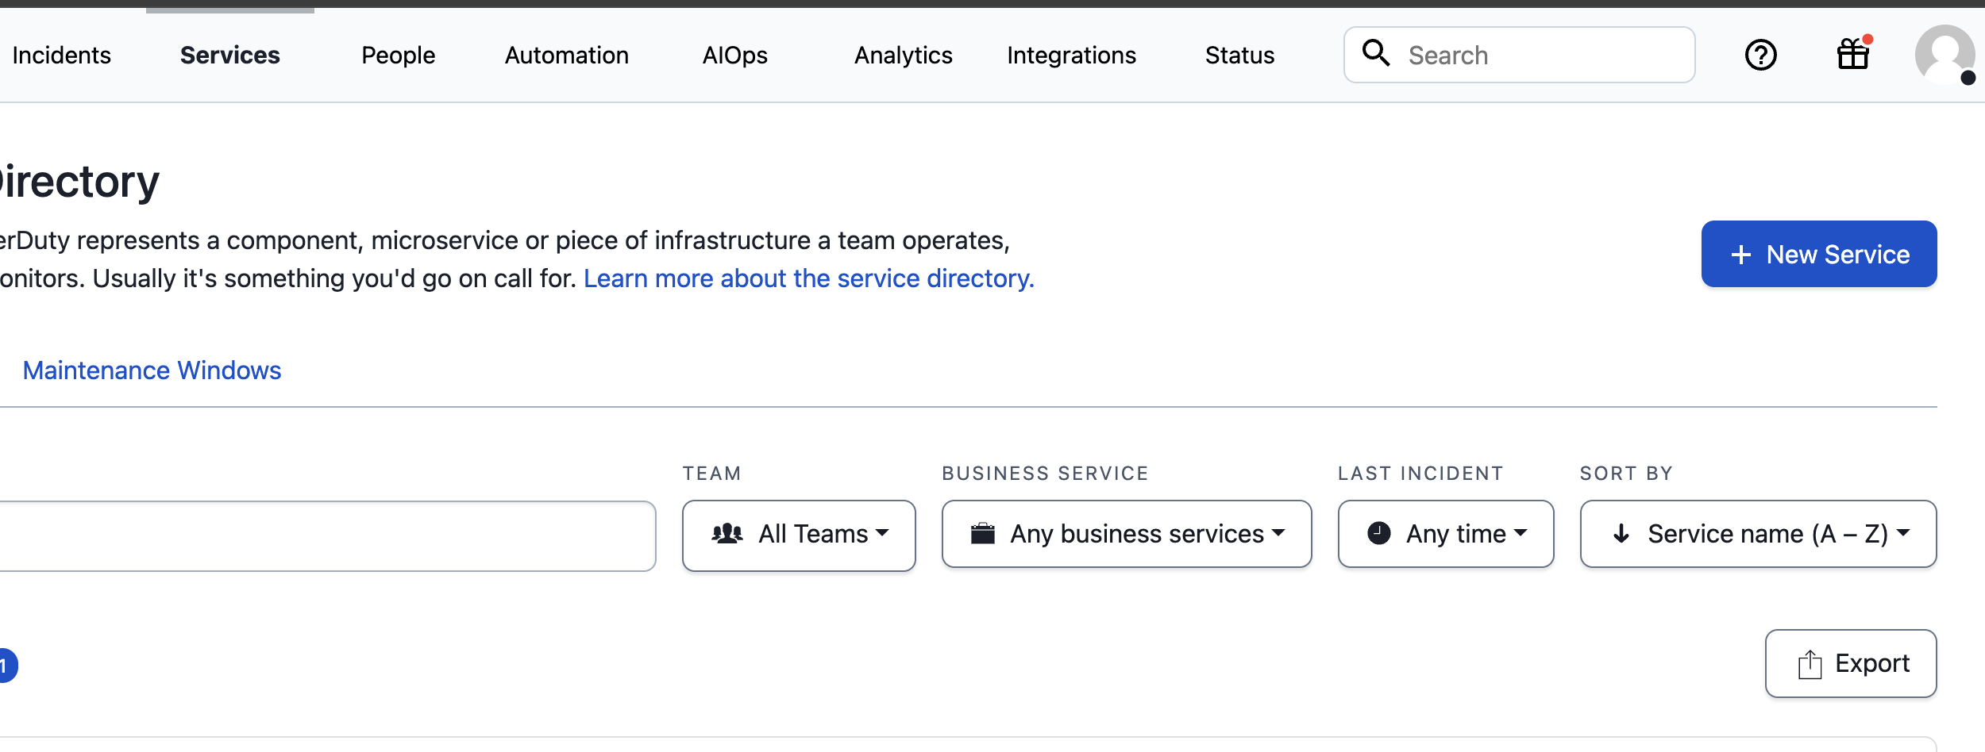
Task: Switch to the Incidents tab
Action: coord(61,55)
